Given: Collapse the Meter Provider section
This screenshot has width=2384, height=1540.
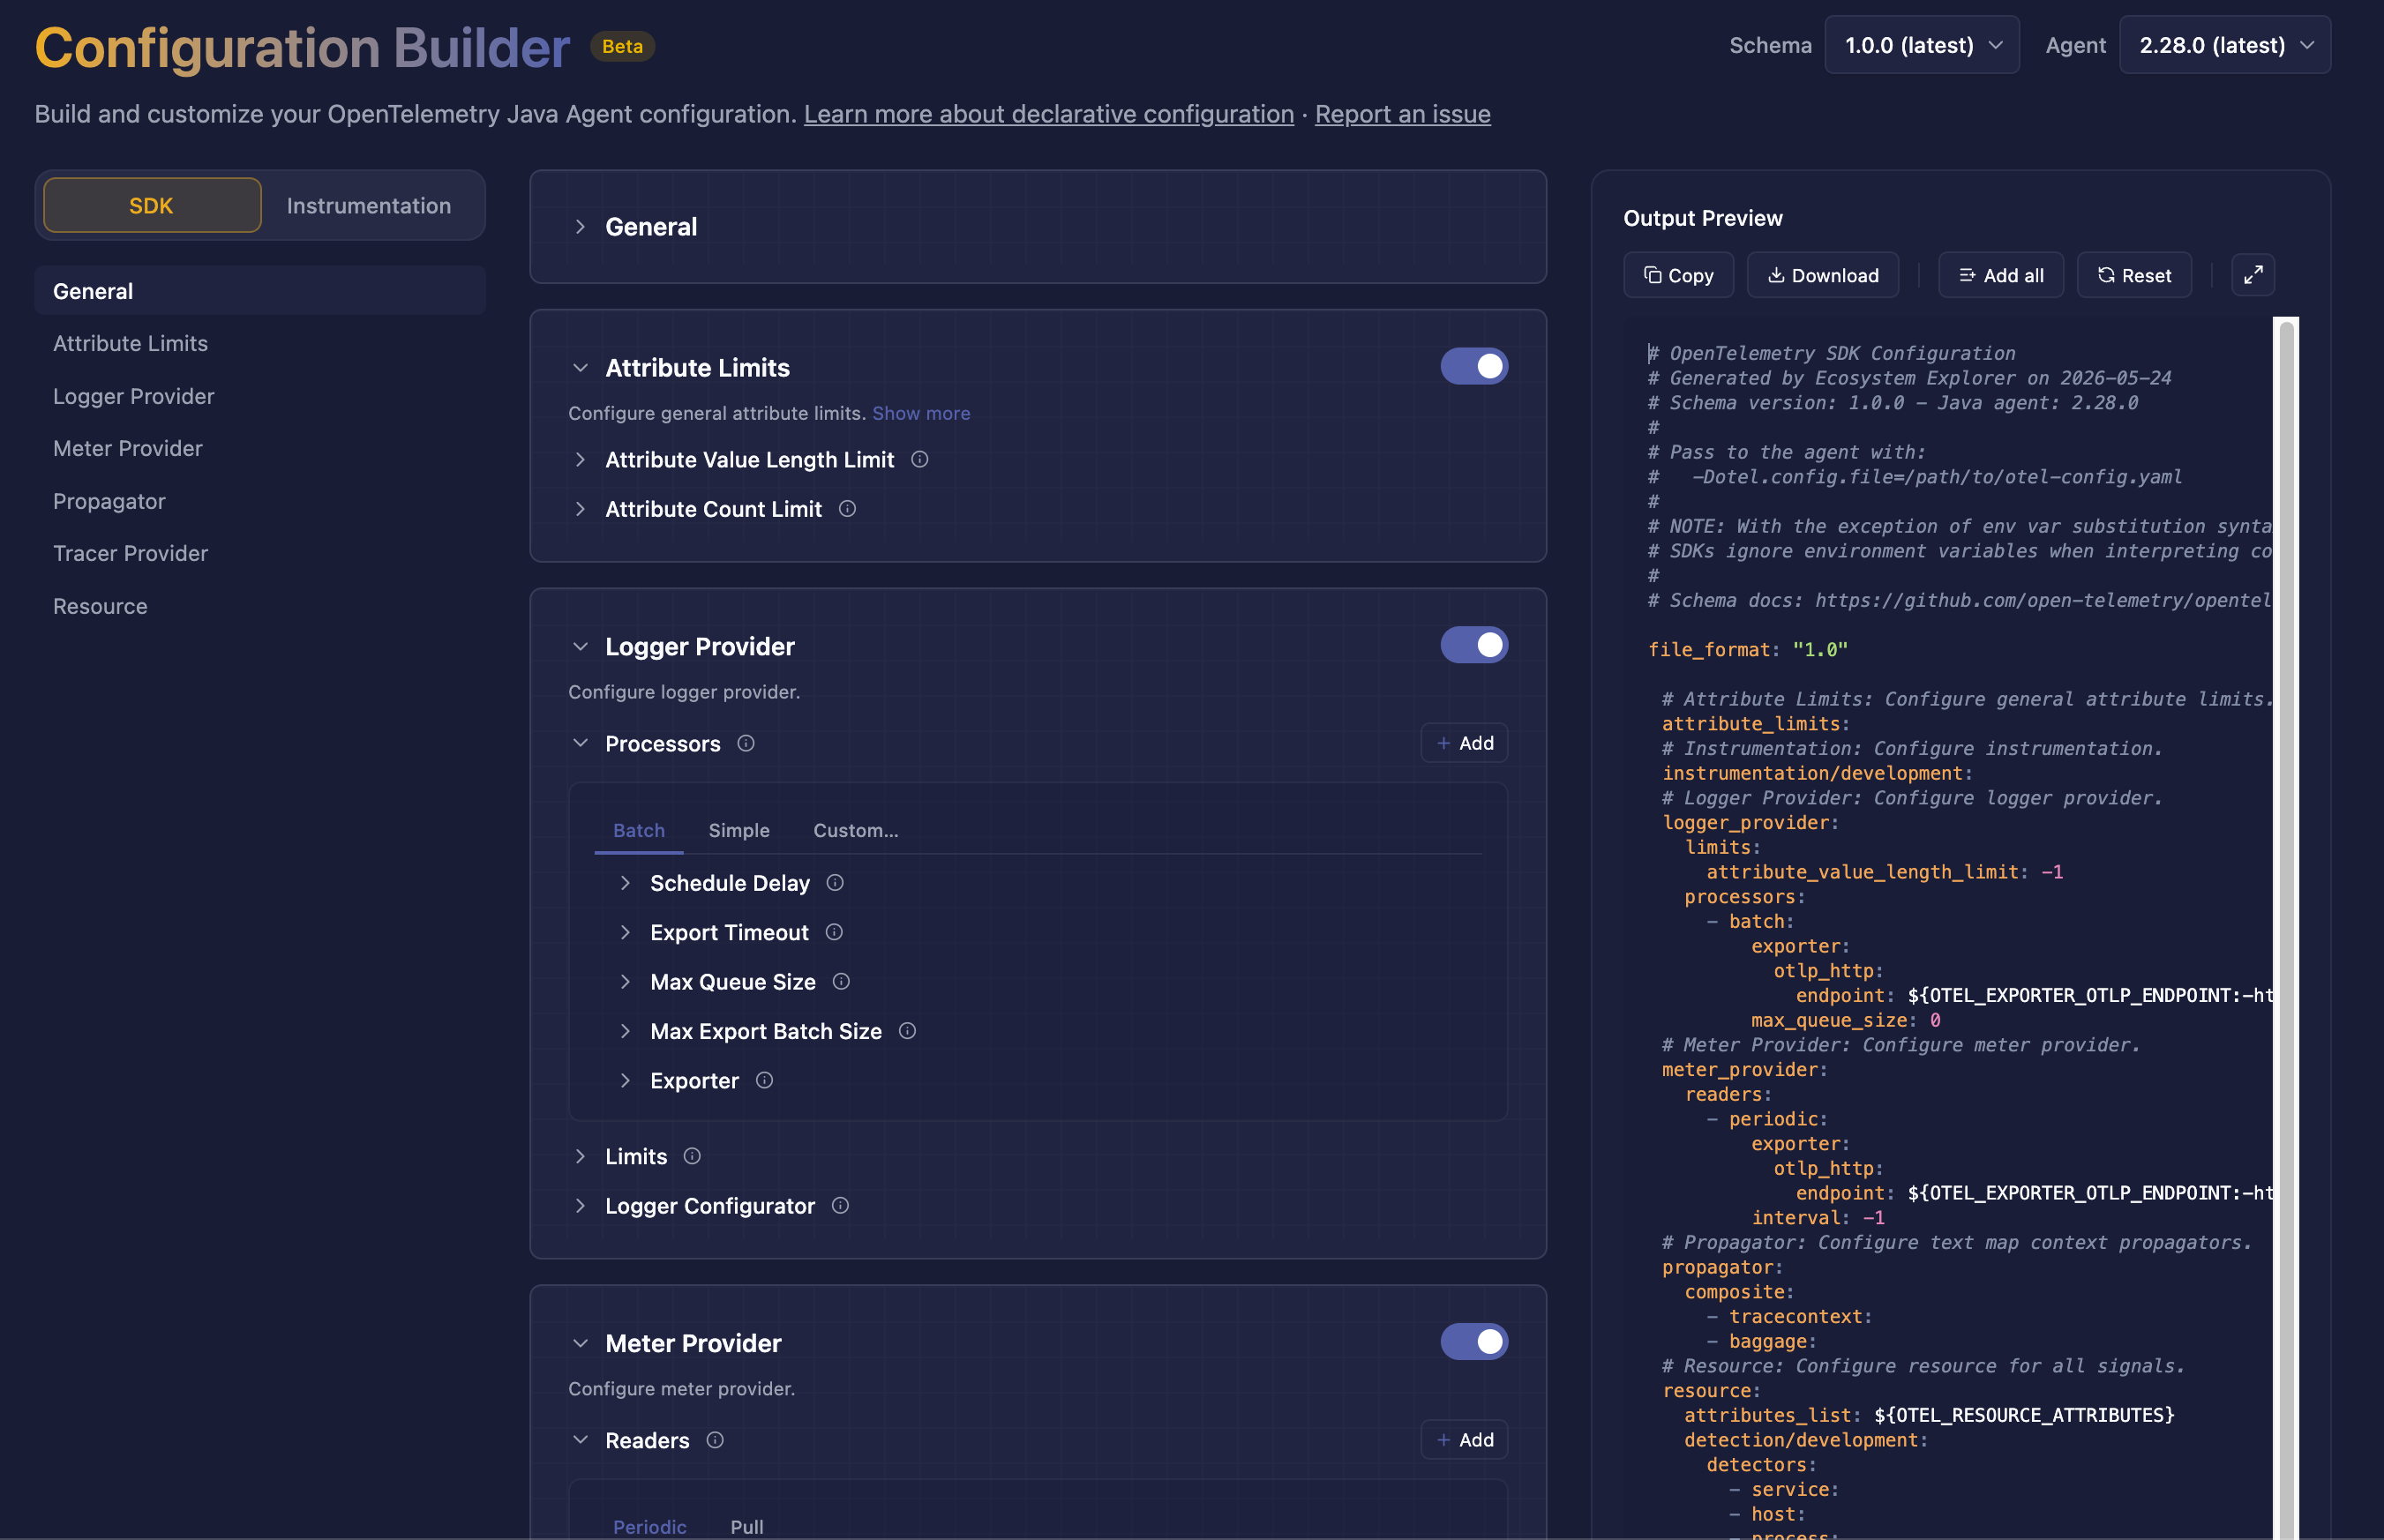Looking at the screenshot, I should [x=581, y=1343].
